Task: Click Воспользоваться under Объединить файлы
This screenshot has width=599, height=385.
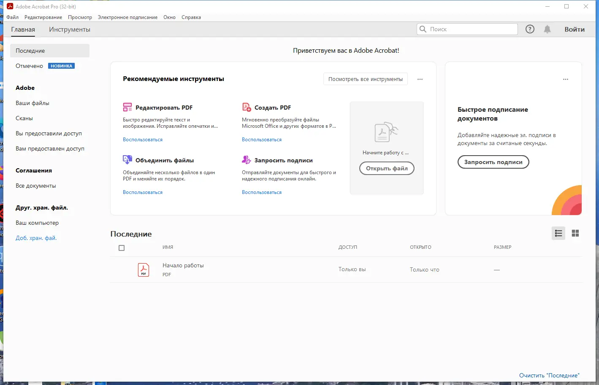Action: point(143,192)
